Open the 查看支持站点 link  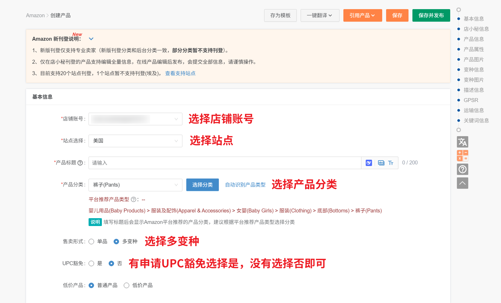(180, 73)
